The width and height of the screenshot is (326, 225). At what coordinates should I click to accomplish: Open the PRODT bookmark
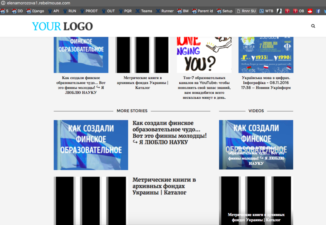coord(88,11)
